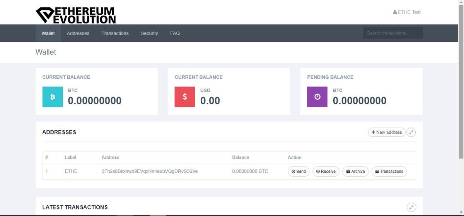Click the Label column header
Image resolution: width=464 pixels, height=216 pixels.
click(x=70, y=157)
